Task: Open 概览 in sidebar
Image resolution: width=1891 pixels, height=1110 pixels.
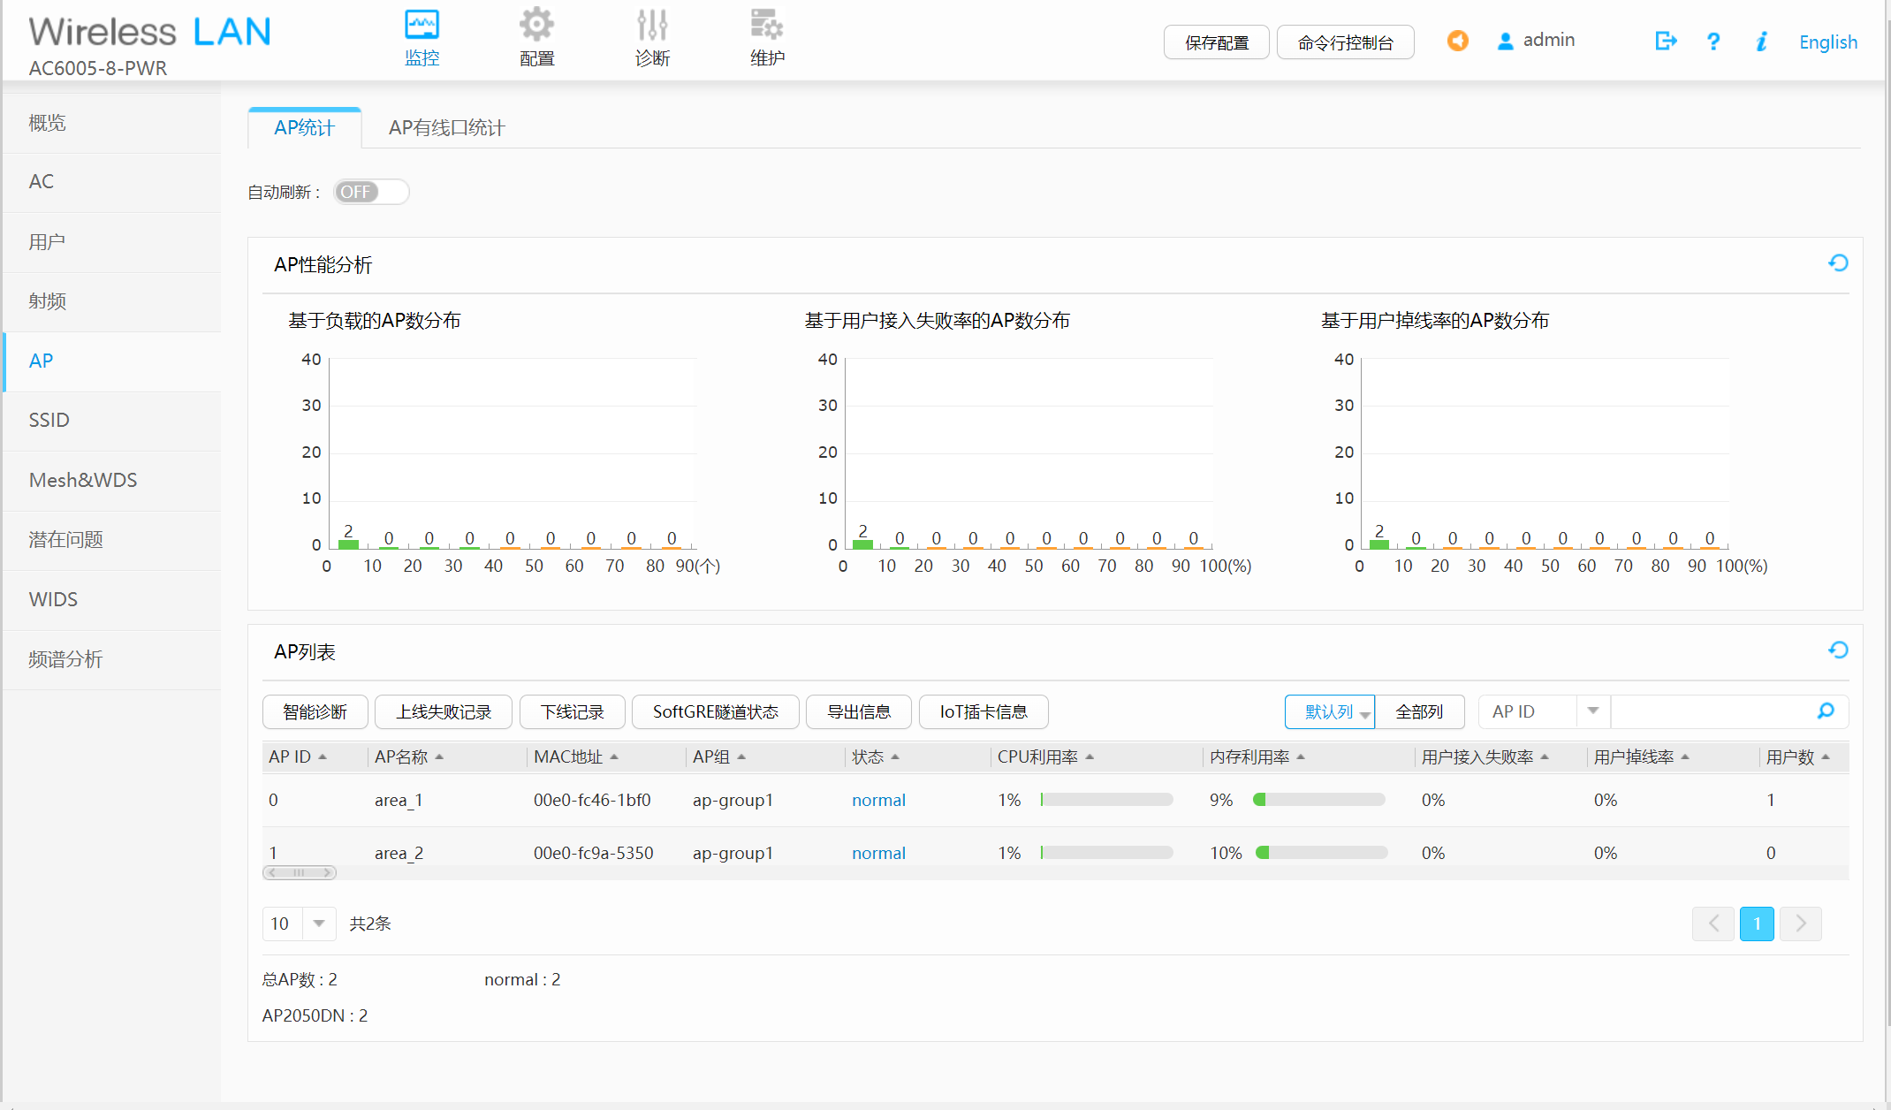Action: (112, 123)
